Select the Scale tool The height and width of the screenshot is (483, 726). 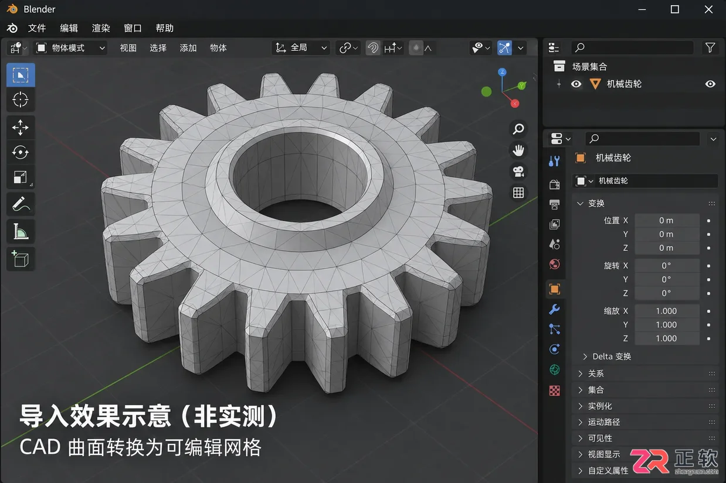tap(21, 177)
